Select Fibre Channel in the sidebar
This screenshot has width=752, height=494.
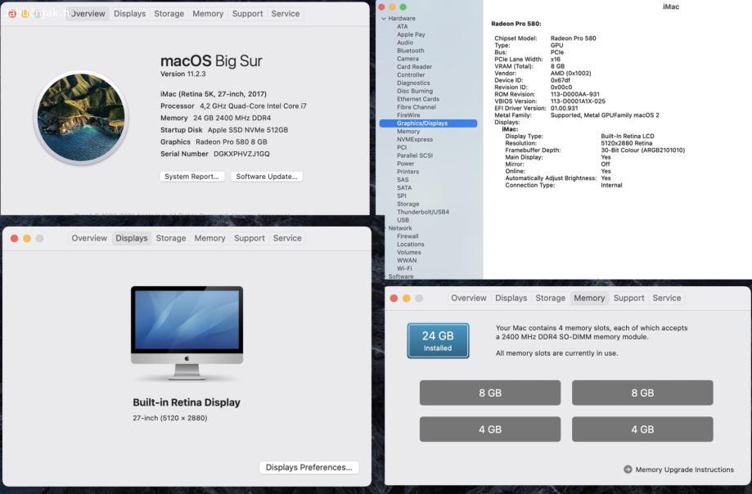pyautogui.click(x=417, y=107)
